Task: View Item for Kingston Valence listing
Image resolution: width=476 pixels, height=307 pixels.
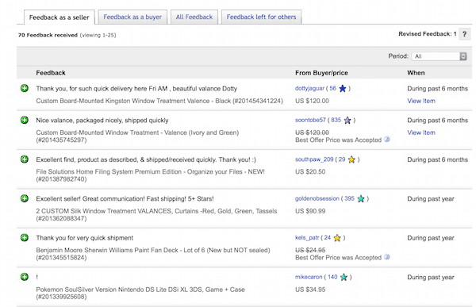Action: pyautogui.click(x=421, y=101)
